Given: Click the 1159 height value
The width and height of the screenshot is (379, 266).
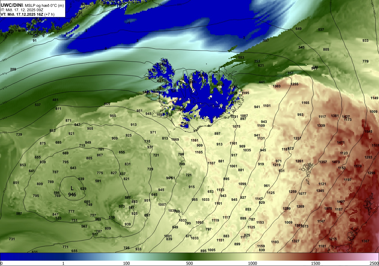Looking at the screenshot, I should [261, 246].
